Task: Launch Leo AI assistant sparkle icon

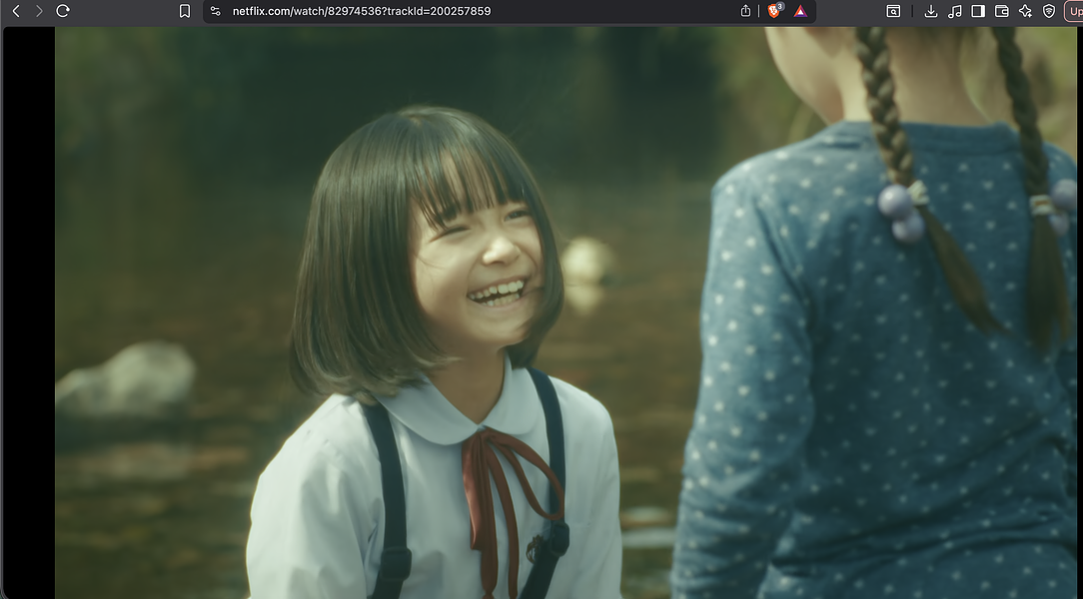Action: [x=1025, y=11]
